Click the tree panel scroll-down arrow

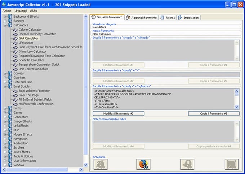coord(86,165)
